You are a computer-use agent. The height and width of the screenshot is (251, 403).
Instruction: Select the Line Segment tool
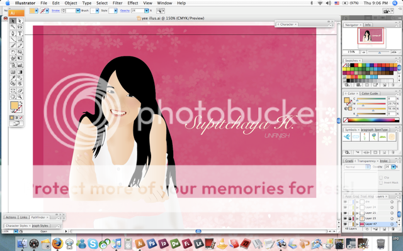click(x=13, y=40)
